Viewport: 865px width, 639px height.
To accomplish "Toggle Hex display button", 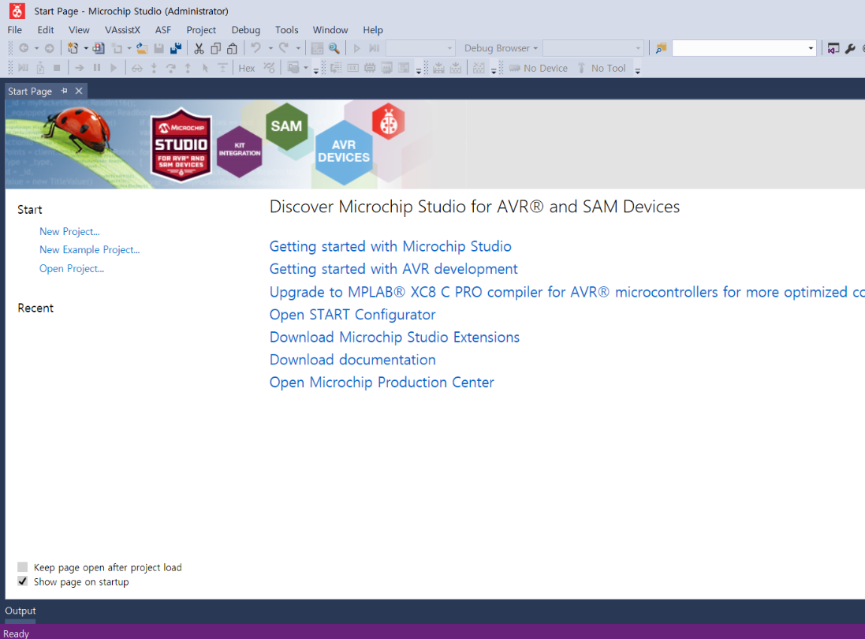I will click(247, 68).
